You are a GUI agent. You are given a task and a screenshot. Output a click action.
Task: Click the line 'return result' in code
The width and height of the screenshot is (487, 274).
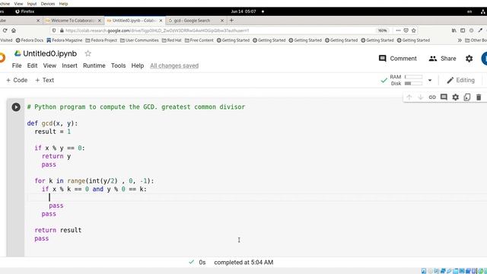[x=58, y=230]
